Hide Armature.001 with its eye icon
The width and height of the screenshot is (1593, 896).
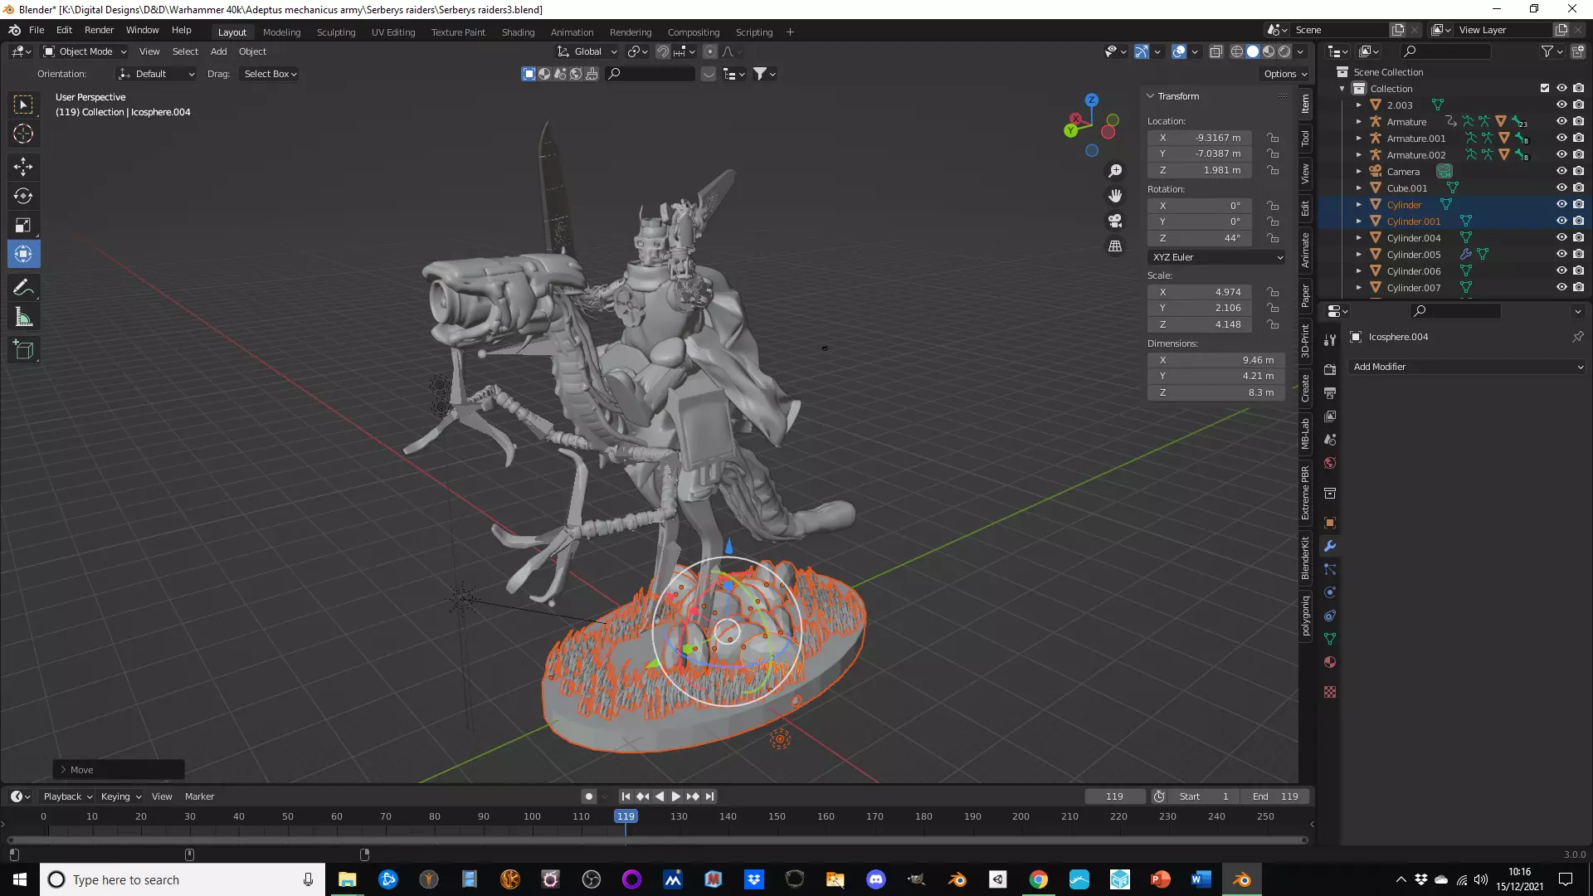[x=1561, y=138]
